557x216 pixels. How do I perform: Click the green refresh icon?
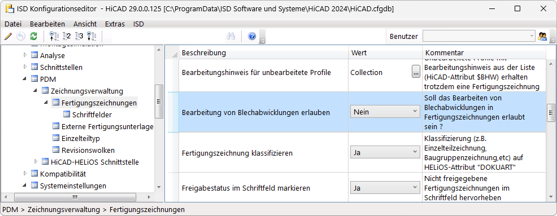(x=33, y=36)
